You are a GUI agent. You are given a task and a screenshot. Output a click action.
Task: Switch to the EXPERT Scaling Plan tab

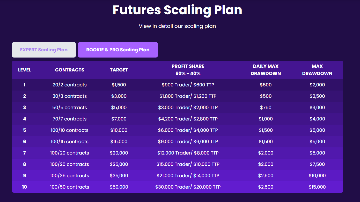(44, 50)
